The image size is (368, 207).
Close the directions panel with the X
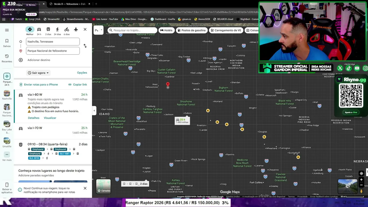coord(85,29)
